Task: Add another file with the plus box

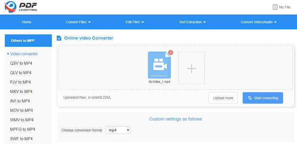Action: [191, 68]
